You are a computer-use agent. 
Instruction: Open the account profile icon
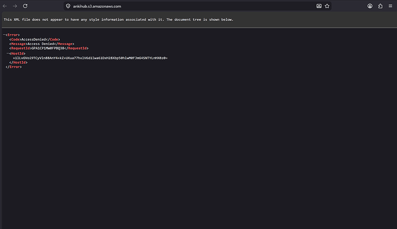pyautogui.click(x=370, y=6)
